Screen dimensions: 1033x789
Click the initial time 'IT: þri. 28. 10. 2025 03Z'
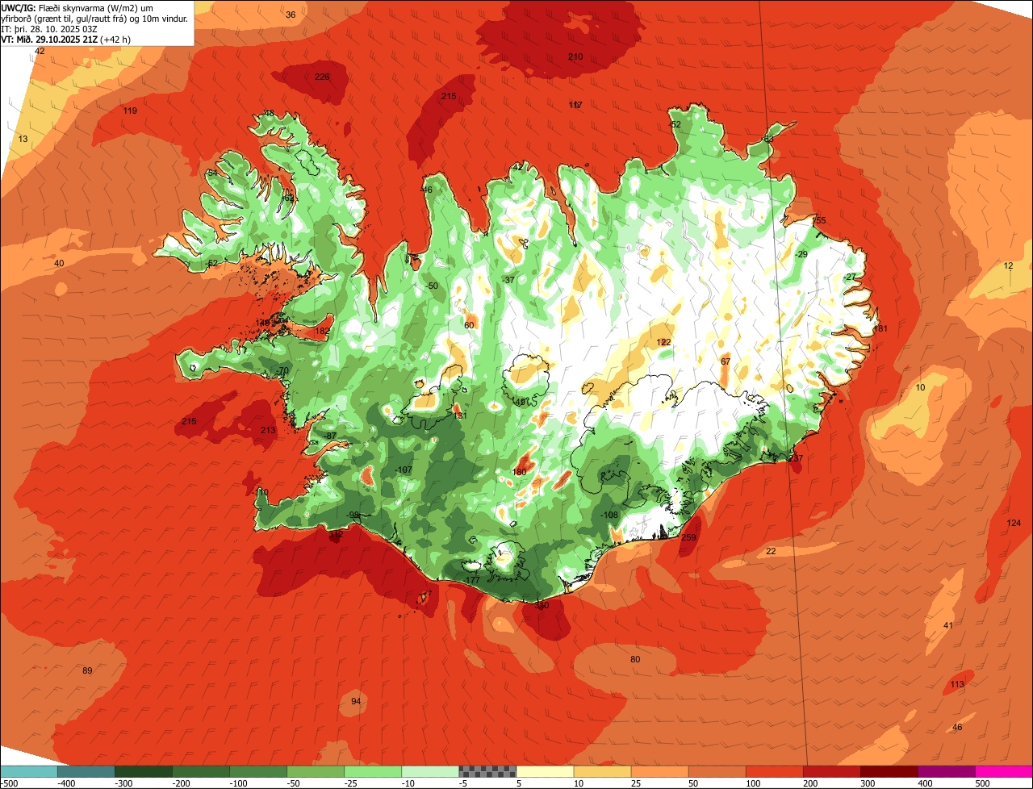pos(49,28)
